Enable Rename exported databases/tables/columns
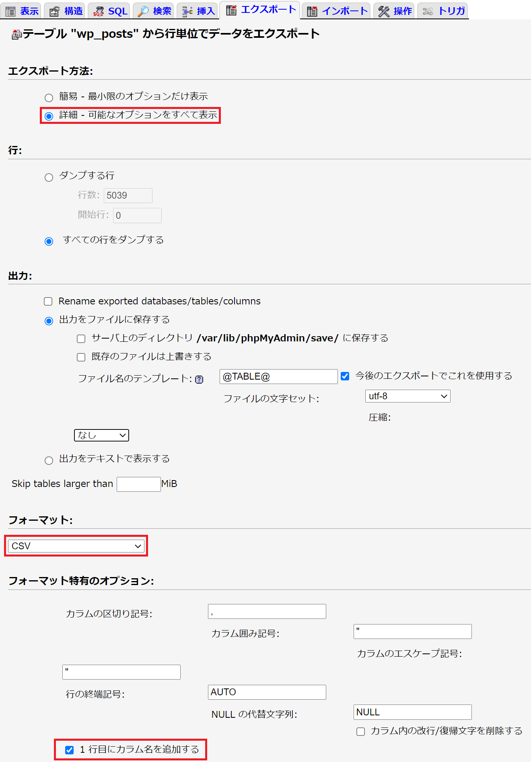The height and width of the screenshot is (762, 531). [x=48, y=302]
